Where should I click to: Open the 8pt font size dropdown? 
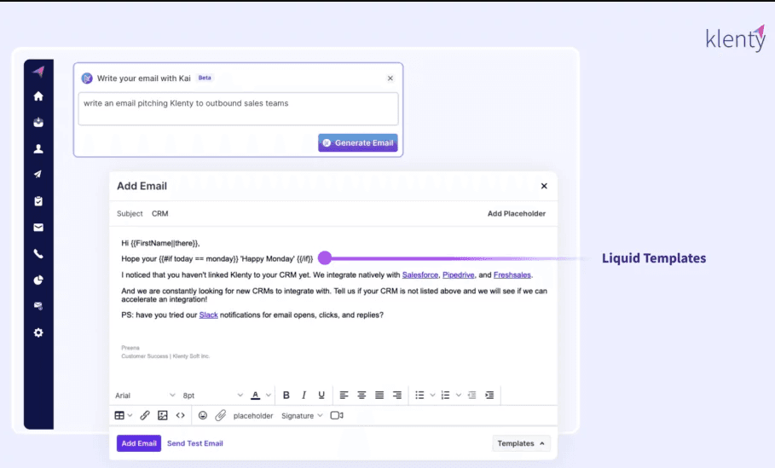pyautogui.click(x=212, y=396)
